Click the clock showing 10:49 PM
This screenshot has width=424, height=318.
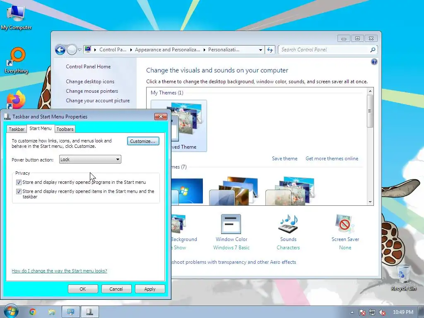point(403,312)
